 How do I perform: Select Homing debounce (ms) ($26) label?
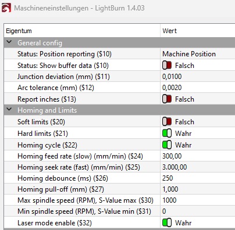click(63, 178)
